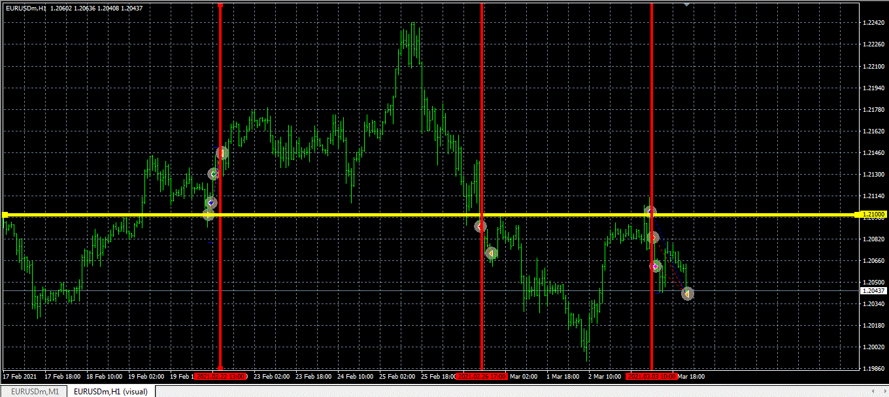The image size is (889, 397).
Task: Select the orange triangle marker right of the middle red line
Action: pos(492,253)
